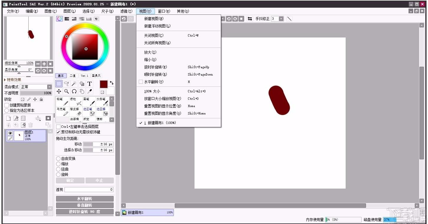Select the rotate view tool
428x224 pixels.
coord(74,91)
